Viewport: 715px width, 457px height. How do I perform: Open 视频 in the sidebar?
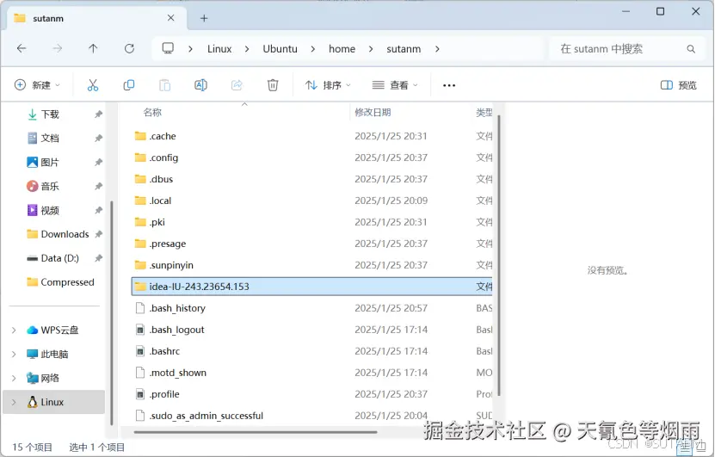(x=50, y=210)
